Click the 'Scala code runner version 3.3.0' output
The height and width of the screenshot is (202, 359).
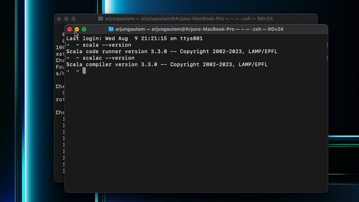(172, 52)
